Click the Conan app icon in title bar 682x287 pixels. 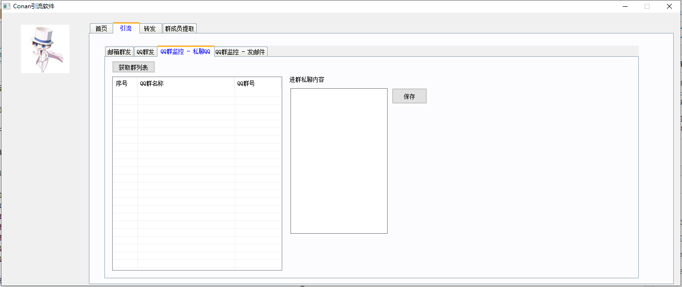pos(7,6)
